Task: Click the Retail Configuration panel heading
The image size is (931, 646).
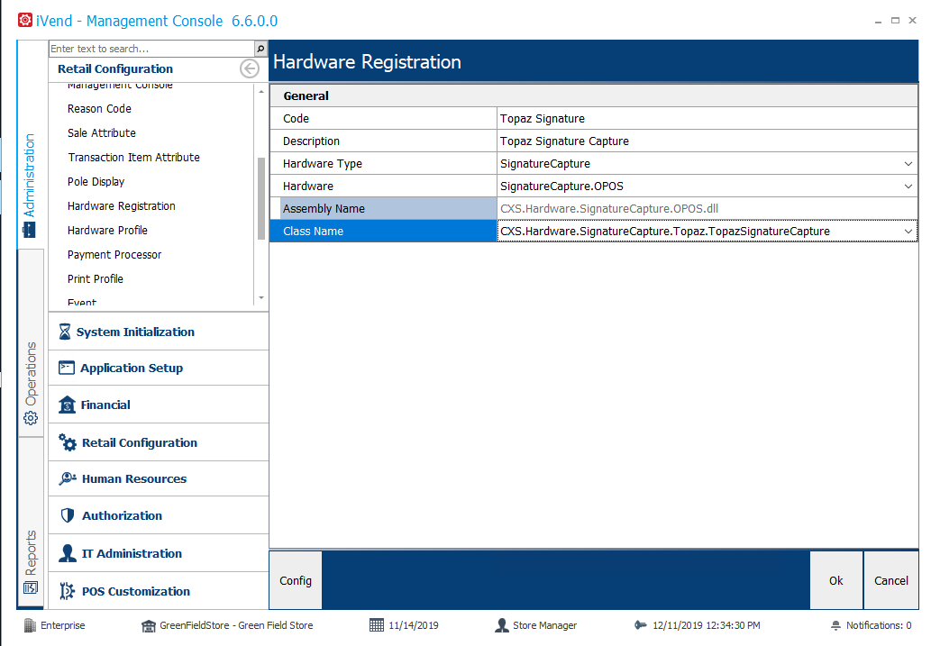Action: [115, 68]
